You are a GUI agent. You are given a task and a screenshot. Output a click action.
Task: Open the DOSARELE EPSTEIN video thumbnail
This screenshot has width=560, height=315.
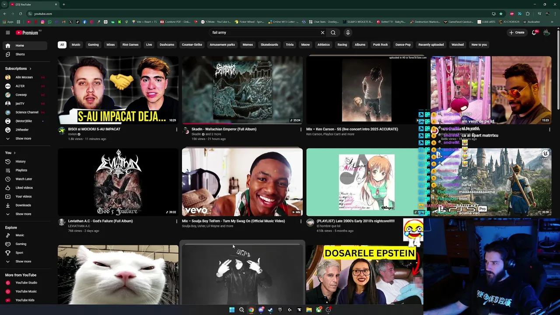tap(365, 275)
